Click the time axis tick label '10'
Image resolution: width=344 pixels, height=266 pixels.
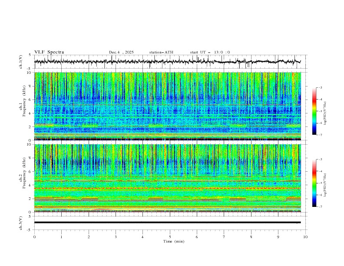point(305,237)
